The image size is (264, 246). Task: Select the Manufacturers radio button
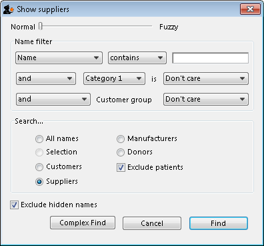[x=121, y=139]
